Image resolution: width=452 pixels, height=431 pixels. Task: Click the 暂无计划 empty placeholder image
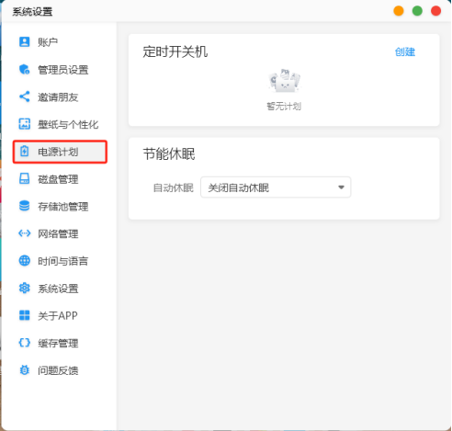pos(285,81)
